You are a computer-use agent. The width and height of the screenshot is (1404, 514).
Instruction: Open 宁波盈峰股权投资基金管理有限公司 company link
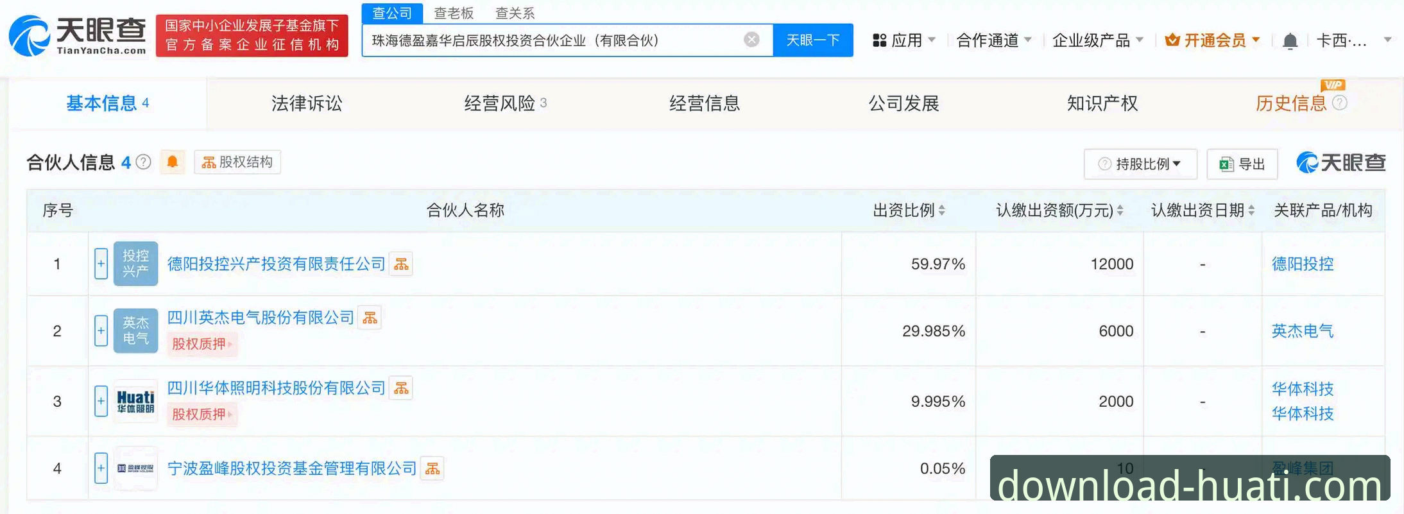[x=292, y=468]
